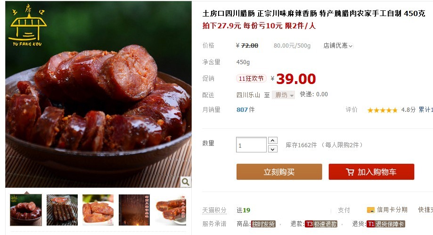Expand the 店铺优惠 dropdown

coord(338,46)
